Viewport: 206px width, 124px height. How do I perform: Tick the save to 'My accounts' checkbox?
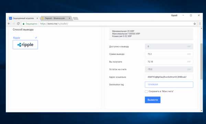(146, 92)
